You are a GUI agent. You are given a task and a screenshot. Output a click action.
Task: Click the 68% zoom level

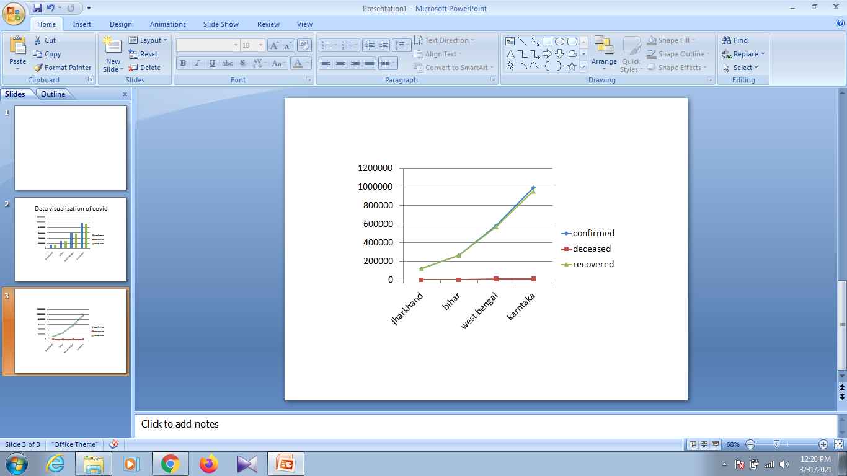pos(733,444)
